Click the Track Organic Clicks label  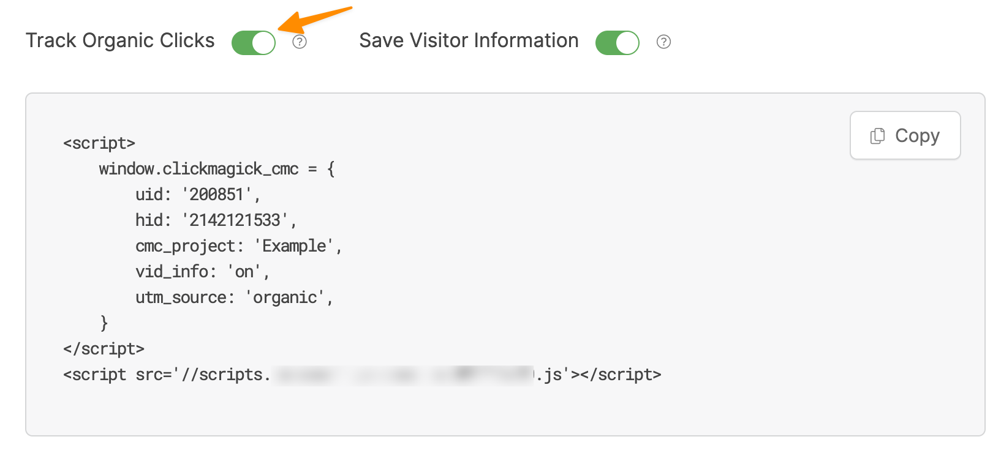click(120, 40)
